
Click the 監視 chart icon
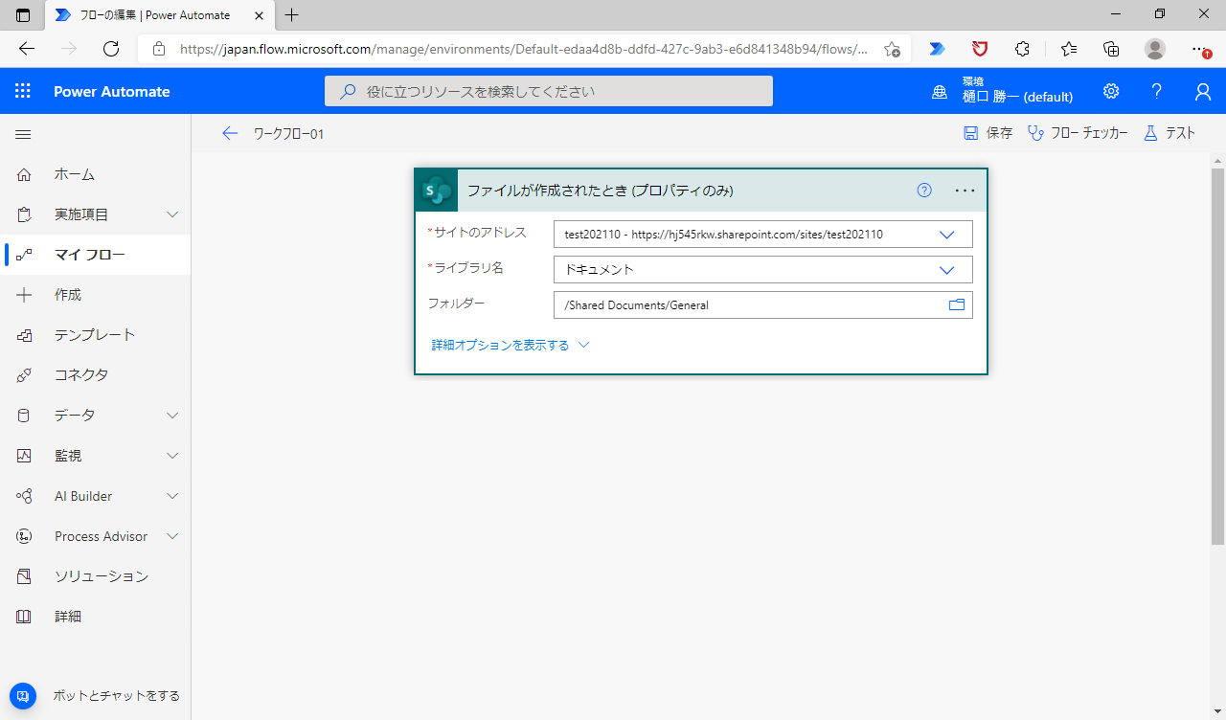24,456
